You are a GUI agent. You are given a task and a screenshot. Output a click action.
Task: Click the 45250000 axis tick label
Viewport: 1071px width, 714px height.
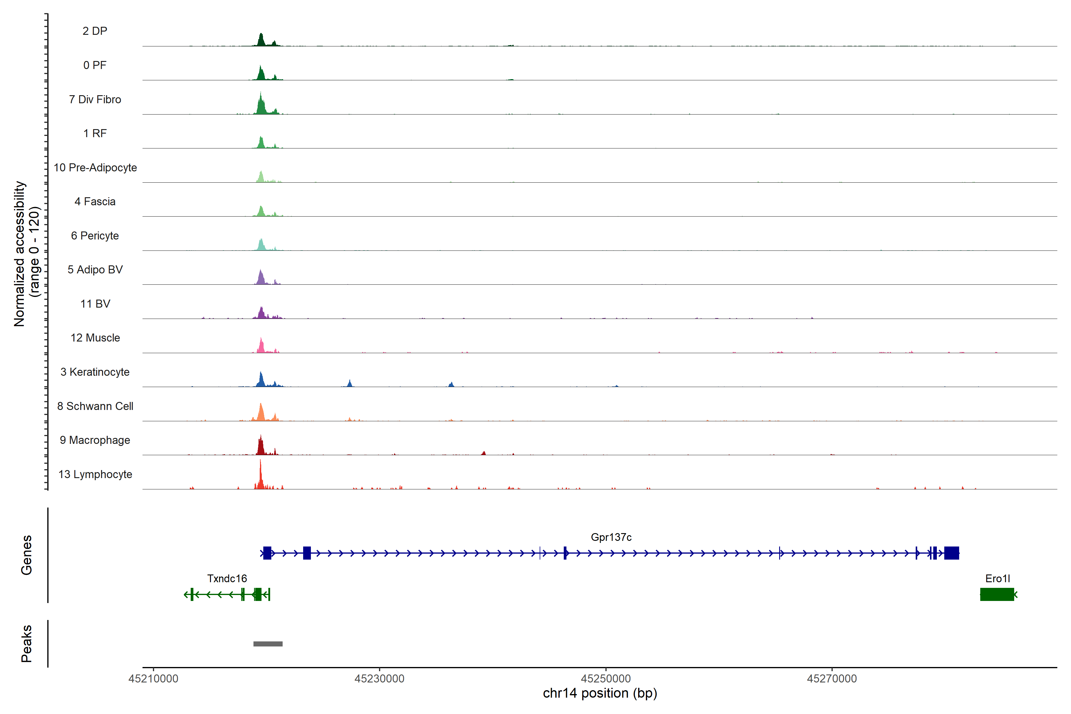pyautogui.click(x=606, y=679)
